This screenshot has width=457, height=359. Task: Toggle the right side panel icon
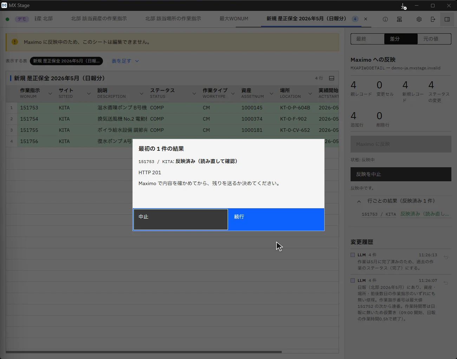pos(447,19)
